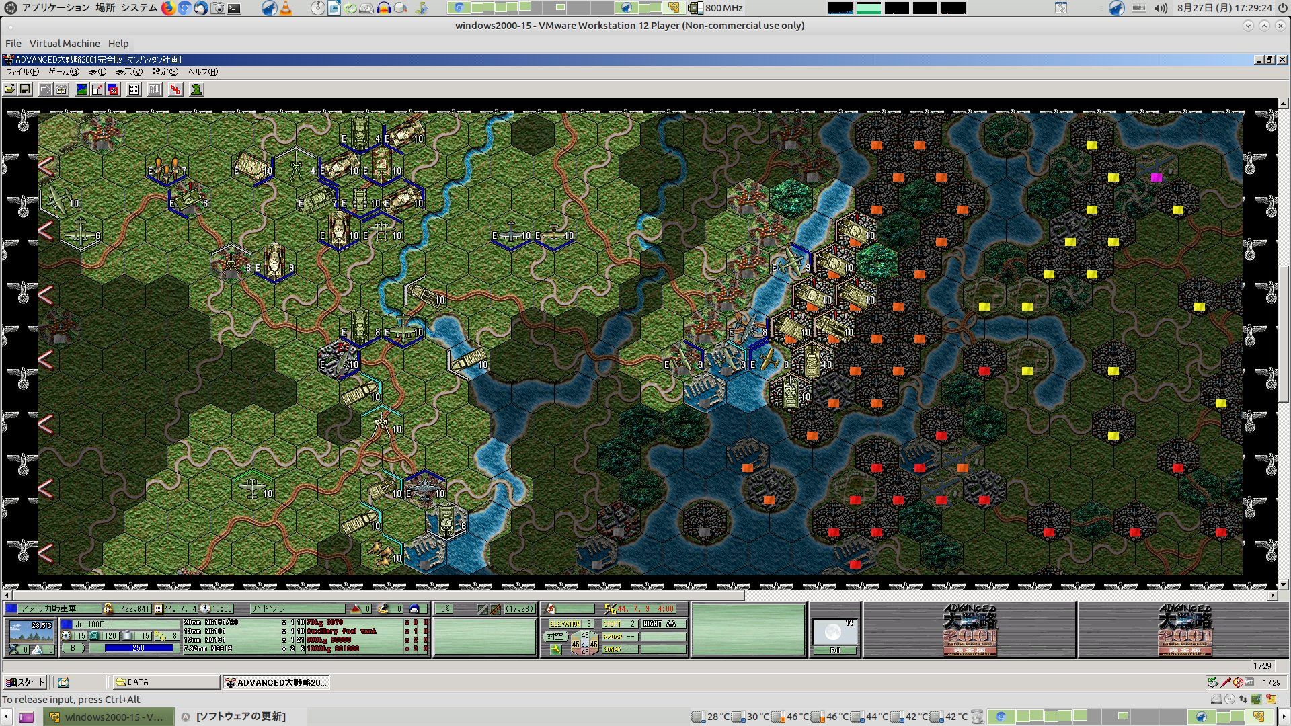This screenshot has width=1291, height=726.
Task: Click the gold money icon beside 422,641
Action: 108,608
